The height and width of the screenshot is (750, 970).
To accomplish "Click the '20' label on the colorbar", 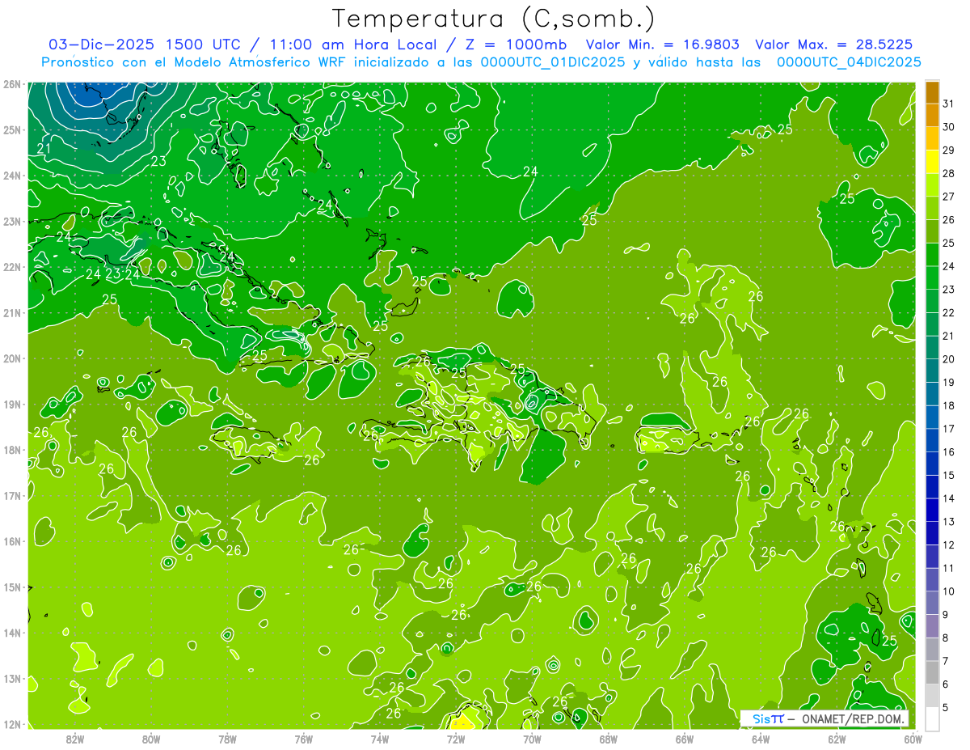I will coord(949,359).
